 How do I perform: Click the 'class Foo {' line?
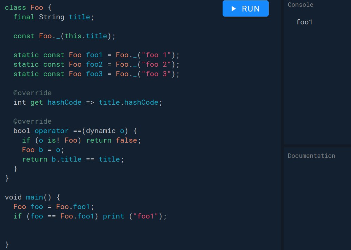pyautogui.click(x=28, y=7)
